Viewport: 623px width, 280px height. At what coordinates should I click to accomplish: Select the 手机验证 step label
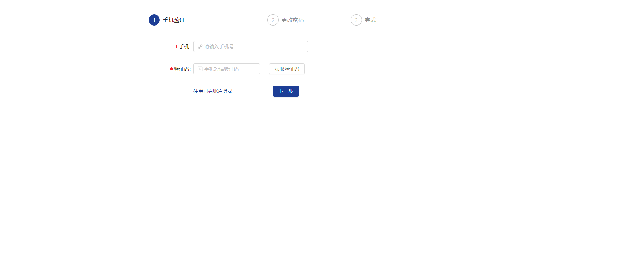point(174,20)
